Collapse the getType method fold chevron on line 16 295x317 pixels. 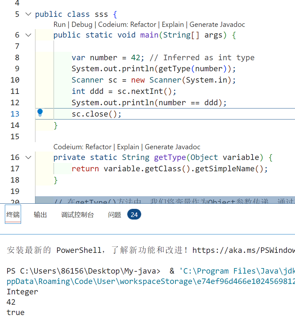(x=28, y=157)
